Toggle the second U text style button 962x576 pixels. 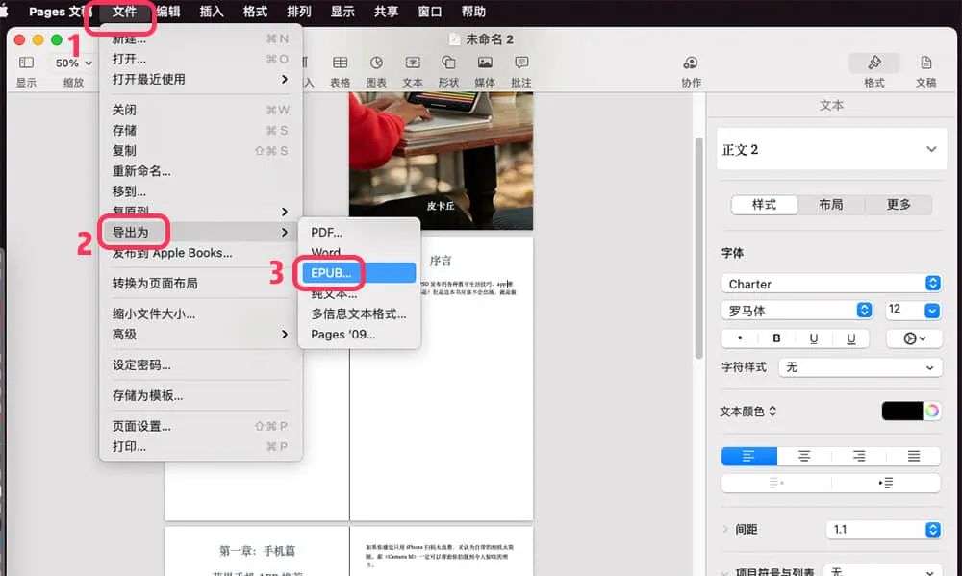pyautogui.click(x=851, y=338)
